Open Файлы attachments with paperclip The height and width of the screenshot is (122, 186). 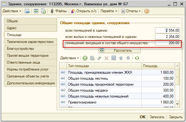tap(59, 11)
